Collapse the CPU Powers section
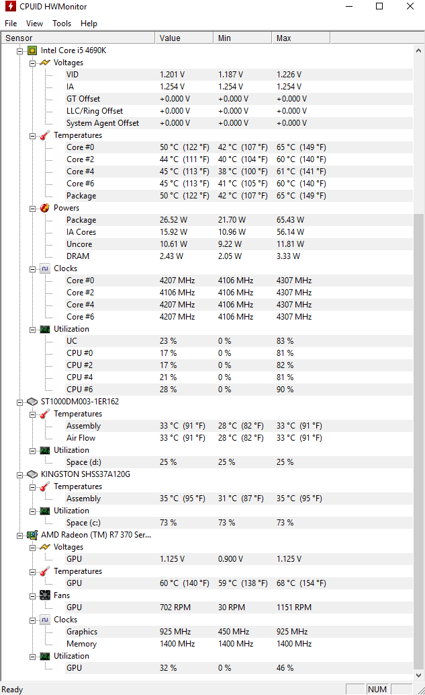 tap(32, 209)
